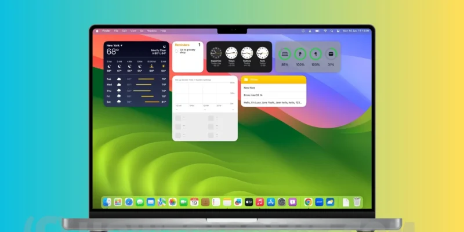Click the Screen Time widget usage chart
The image size is (464, 232).
pyautogui.click(x=205, y=93)
